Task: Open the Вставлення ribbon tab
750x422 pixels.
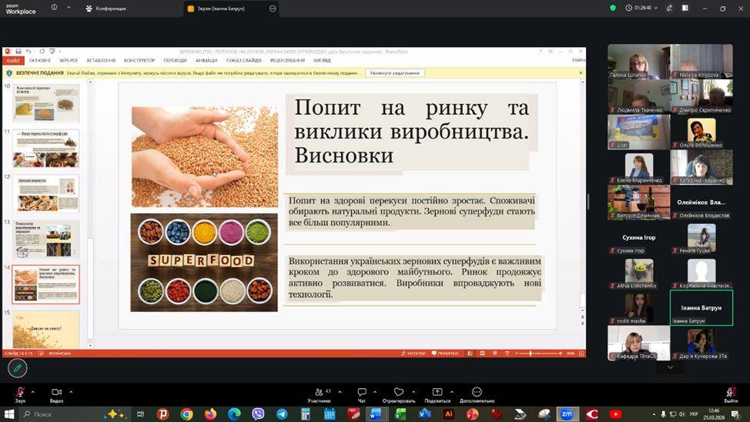Action: (x=101, y=60)
